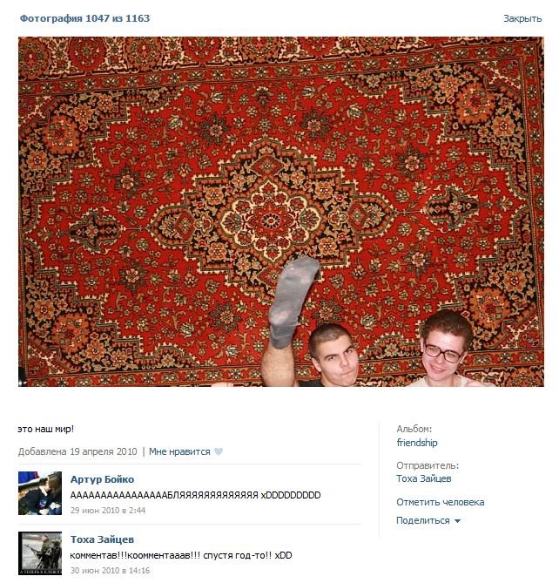Open the Поделиться share menu

(x=423, y=520)
